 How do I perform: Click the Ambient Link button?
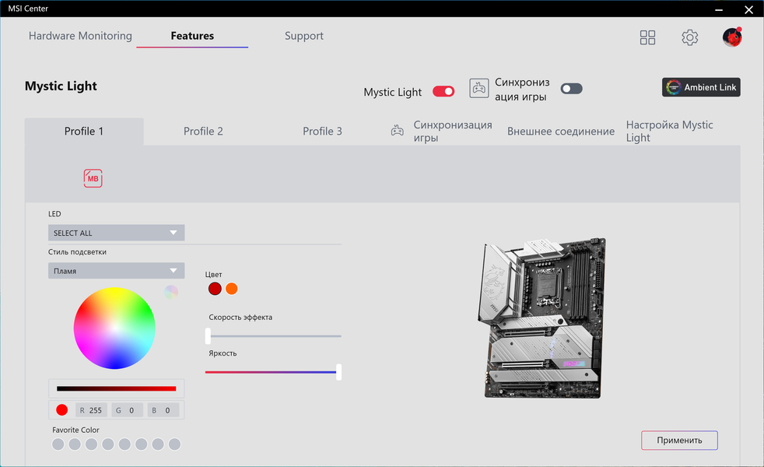pos(701,87)
